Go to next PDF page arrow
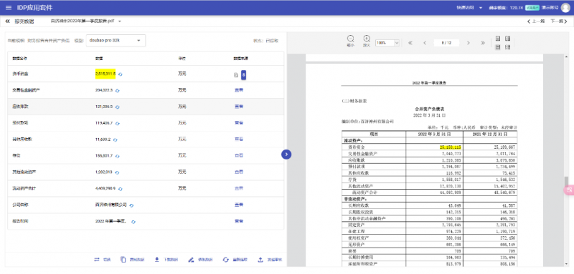574x274 pixels. pyautogui.click(x=469, y=43)
